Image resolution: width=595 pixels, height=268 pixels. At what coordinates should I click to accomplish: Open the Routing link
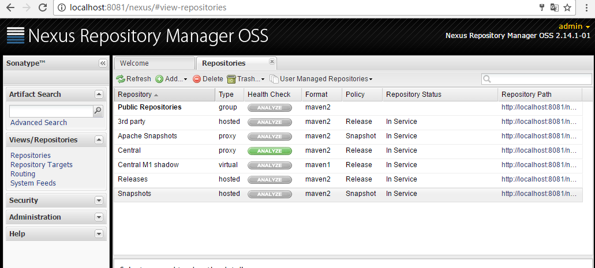coord(23,173)
